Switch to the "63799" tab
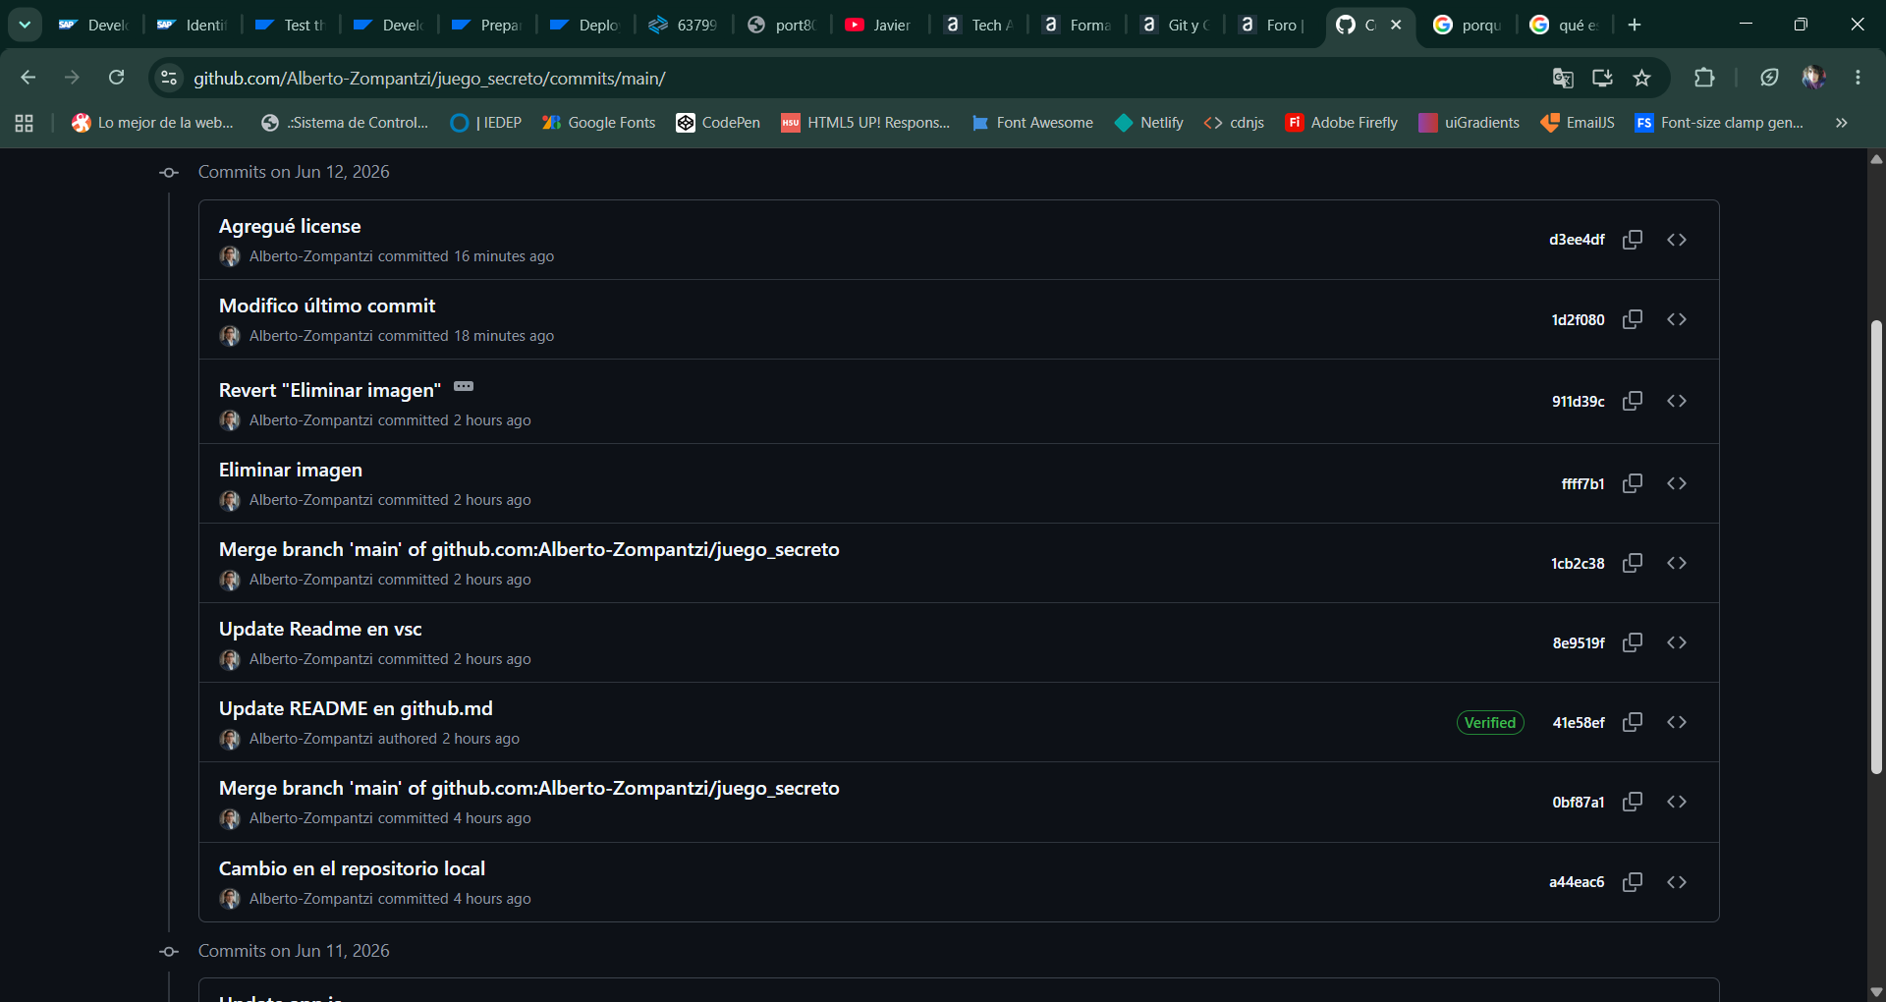The height and width of the screenshot is (1002, 1886). [x=685, y=25]
